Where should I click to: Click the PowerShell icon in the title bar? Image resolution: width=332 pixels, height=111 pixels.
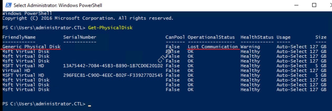coord(8,5)
